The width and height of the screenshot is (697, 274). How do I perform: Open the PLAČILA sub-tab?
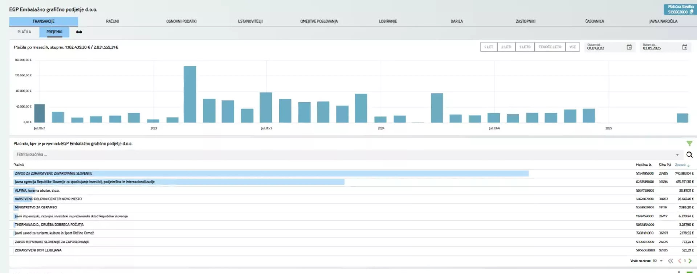point(24,32)
